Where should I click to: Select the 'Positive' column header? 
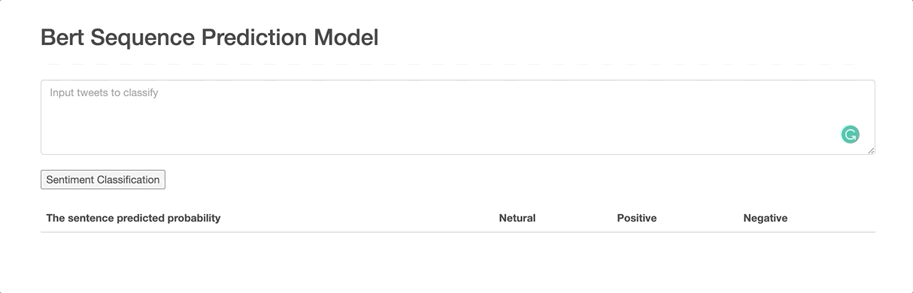pos(637,218)
